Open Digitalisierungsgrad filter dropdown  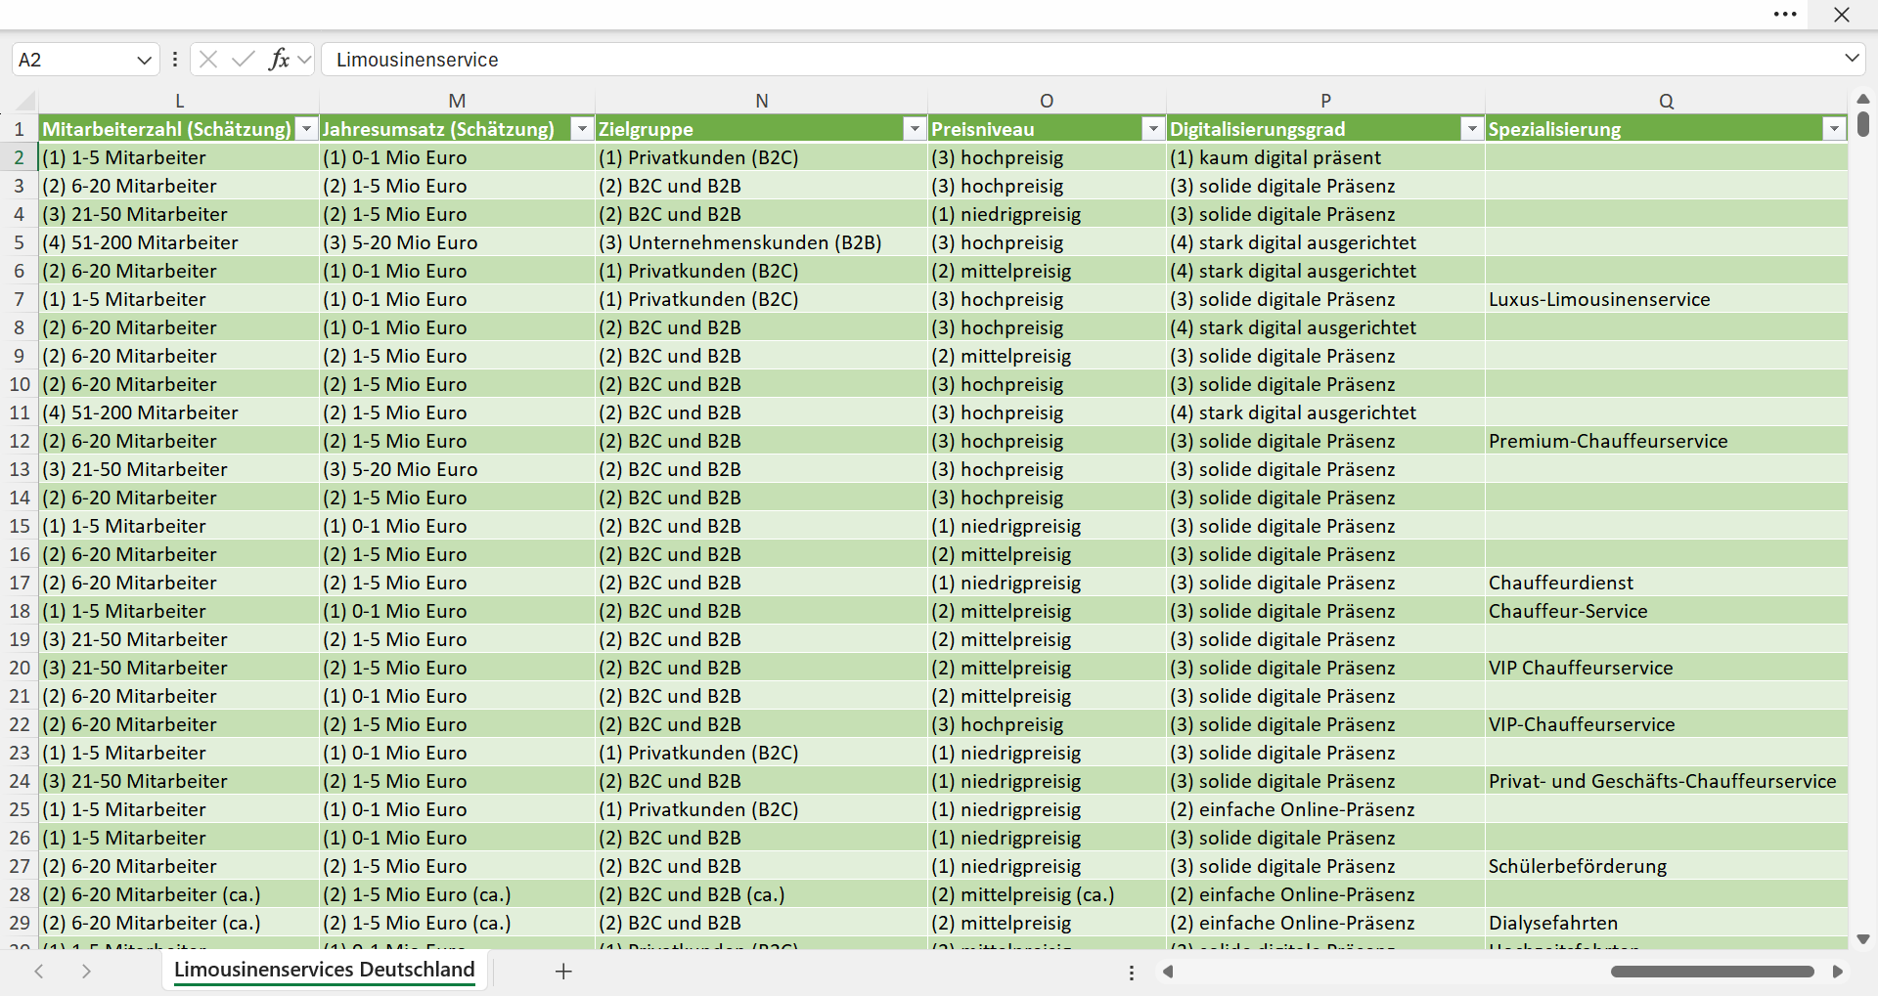tap(1472, 129)
